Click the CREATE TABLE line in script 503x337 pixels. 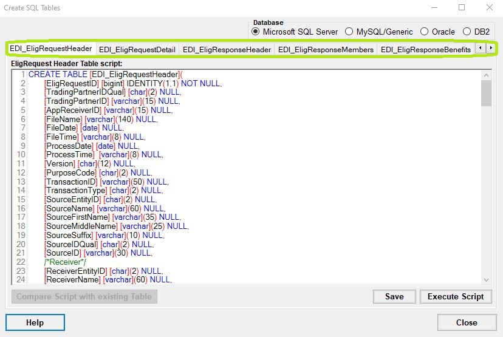(x=106, y=75)
